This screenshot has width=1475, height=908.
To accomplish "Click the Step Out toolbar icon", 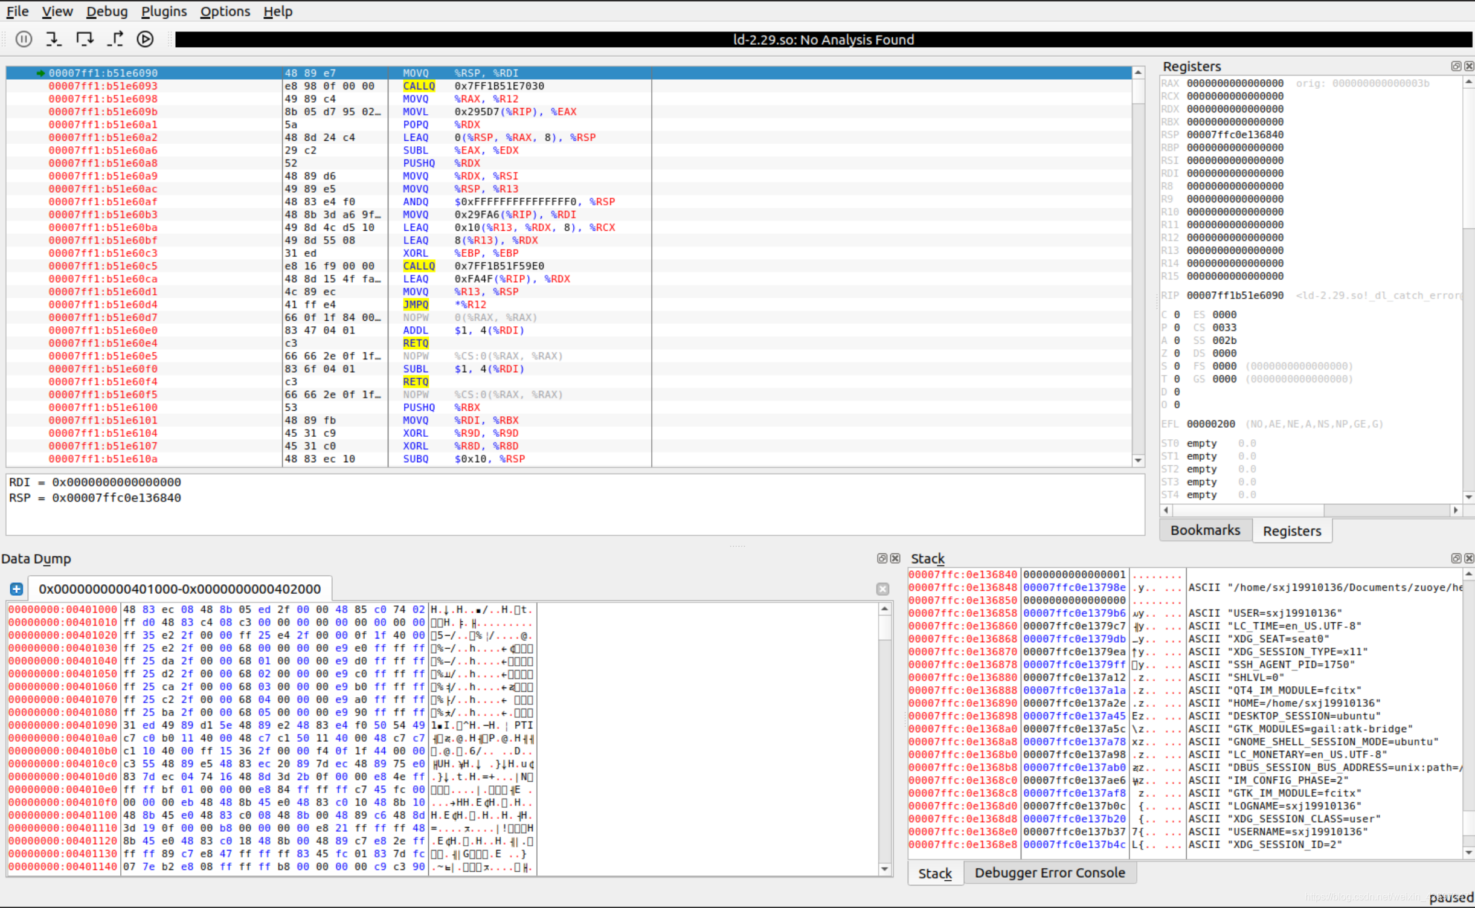I will tap(115, 39).
